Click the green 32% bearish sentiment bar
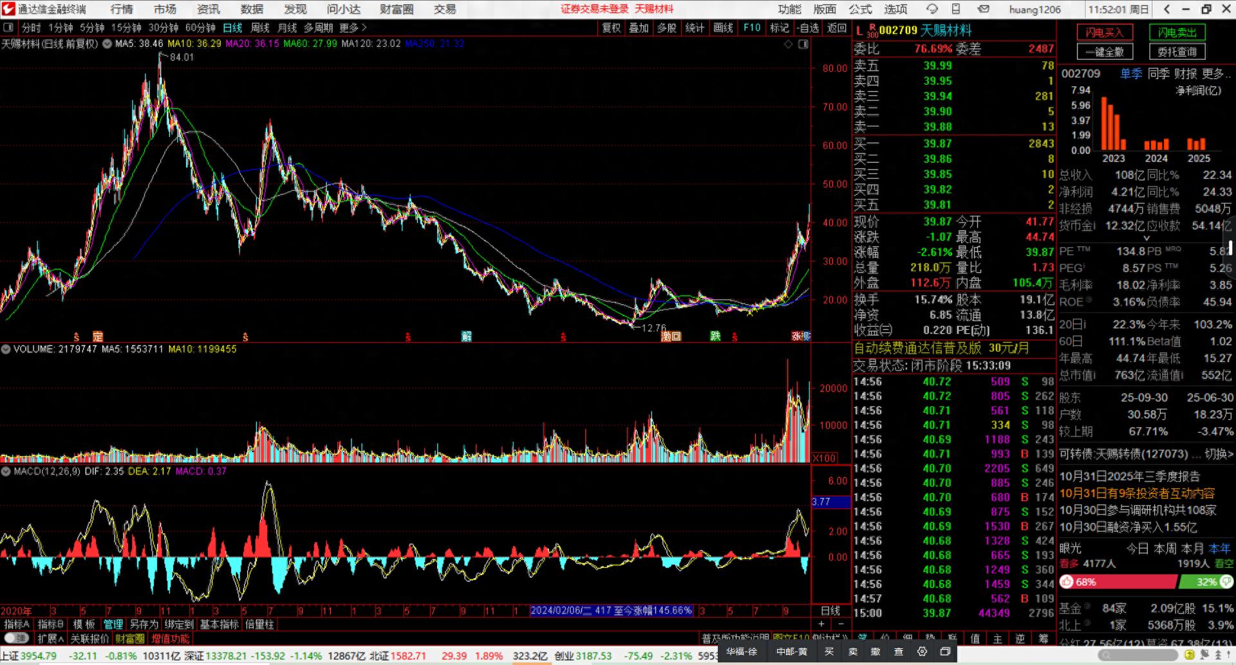The width and height of the screenshot is (1236, 665). pos(1206,582)
